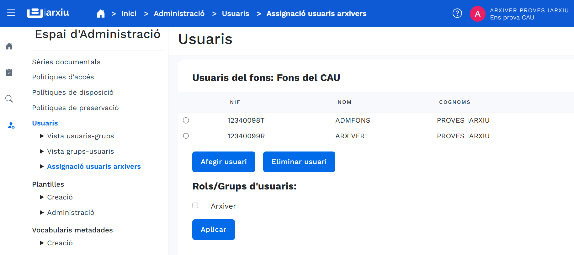
Task: Open sidebar search magnifier icon
Action: coord(9,99)
